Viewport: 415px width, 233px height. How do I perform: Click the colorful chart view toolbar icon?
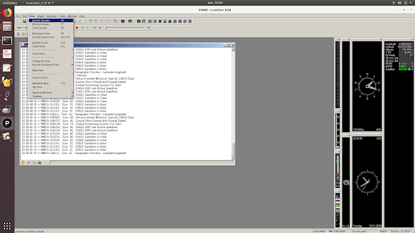115,21
